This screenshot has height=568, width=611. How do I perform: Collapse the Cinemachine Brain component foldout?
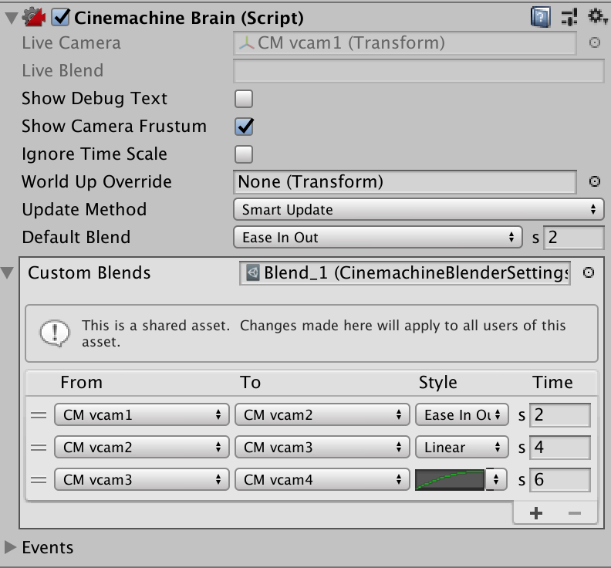(10, 17)
